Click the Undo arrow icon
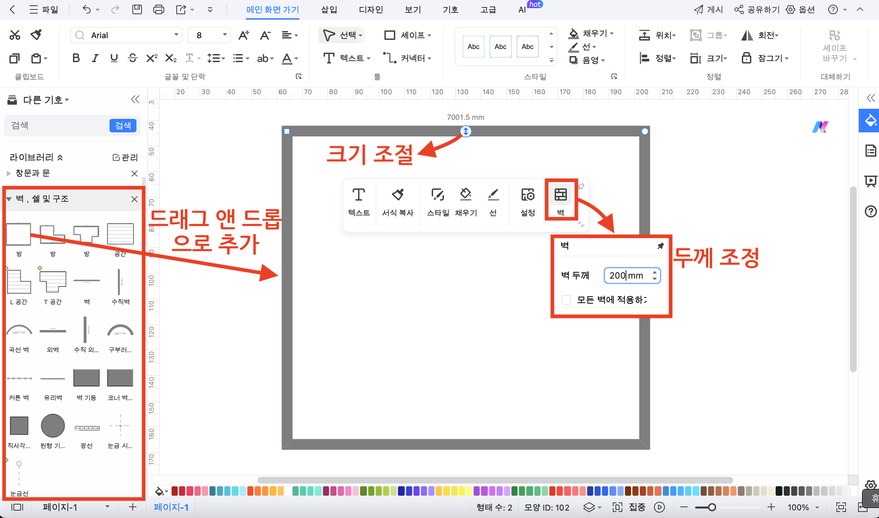This screenshot has height=518, width=879. point(86,9)
